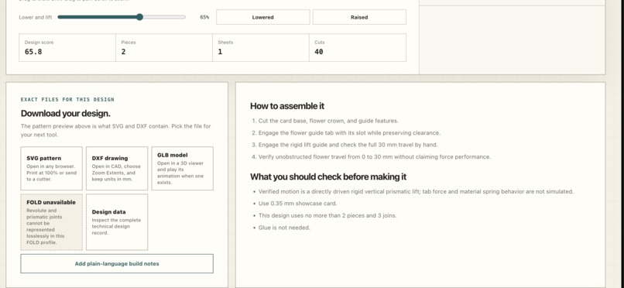Click 'Use 0.35 mm showcase card.' bullet
624x288 pixels.
point(297,204)
